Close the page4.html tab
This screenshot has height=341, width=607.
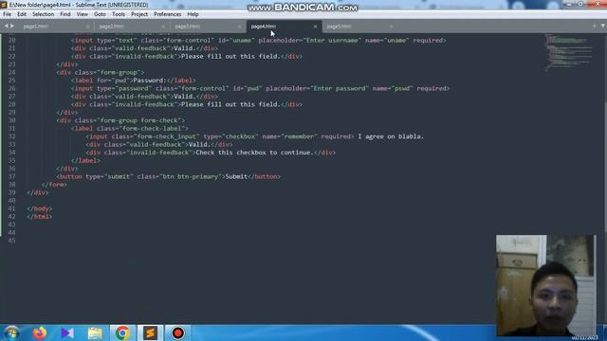[x=315, y=27]
